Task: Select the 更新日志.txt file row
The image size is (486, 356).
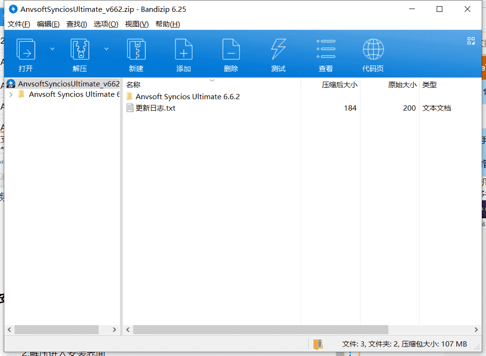Action: tap(156, 108)
